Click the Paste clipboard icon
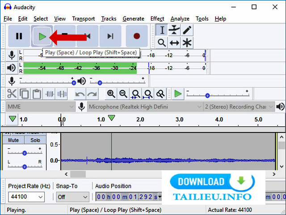The image size is (286, 215). tap(37, 94)
